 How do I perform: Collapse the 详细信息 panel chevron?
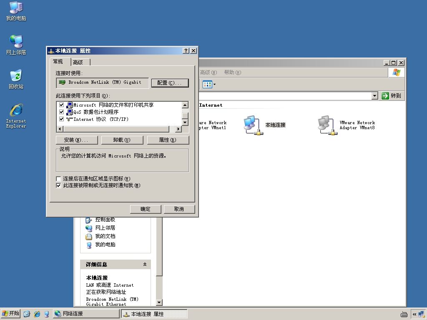coord(145,264)
